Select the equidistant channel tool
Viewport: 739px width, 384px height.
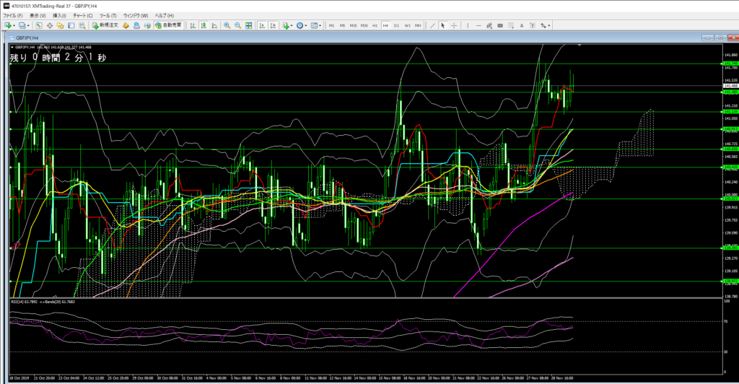(489, 25)
